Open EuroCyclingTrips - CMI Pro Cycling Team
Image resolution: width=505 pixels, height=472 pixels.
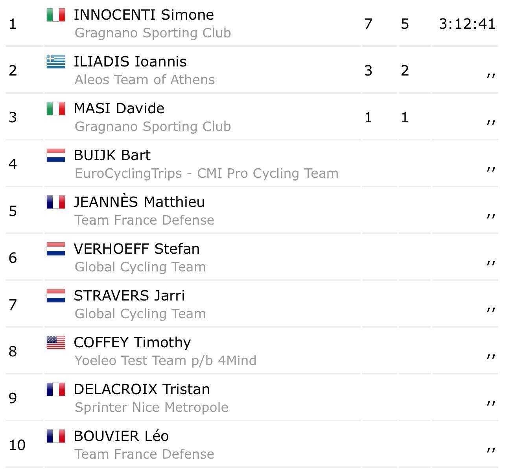coord(206,173)
